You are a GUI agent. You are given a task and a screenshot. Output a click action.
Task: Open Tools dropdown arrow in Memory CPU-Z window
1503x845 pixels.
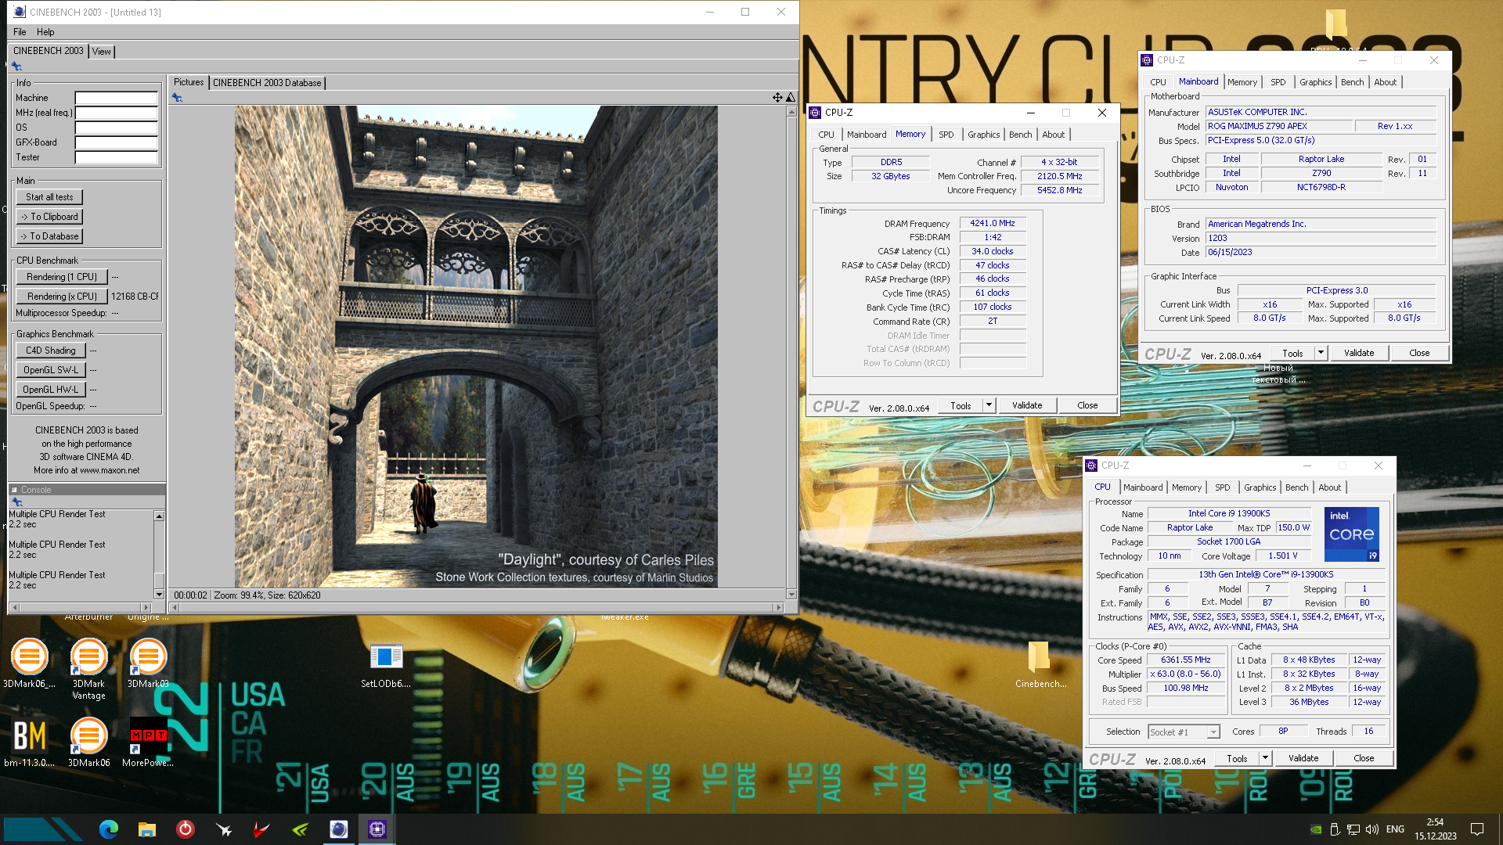(989, 405)
